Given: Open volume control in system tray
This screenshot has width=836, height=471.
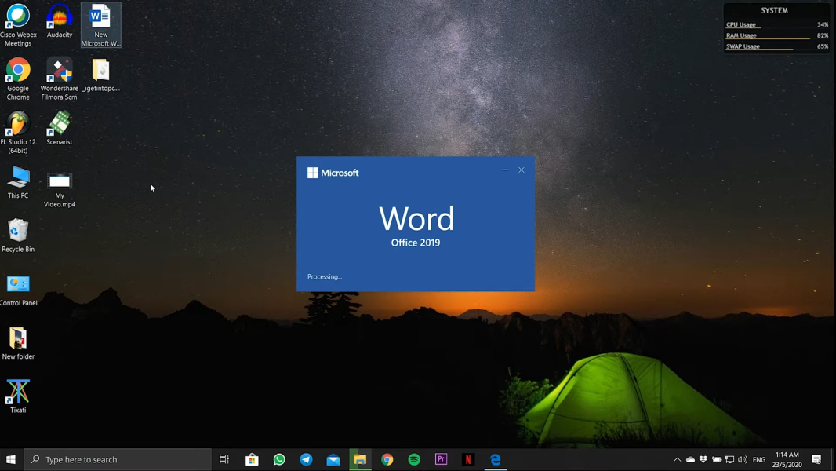Looking at the screenshot, I should [x=743, y=459].
